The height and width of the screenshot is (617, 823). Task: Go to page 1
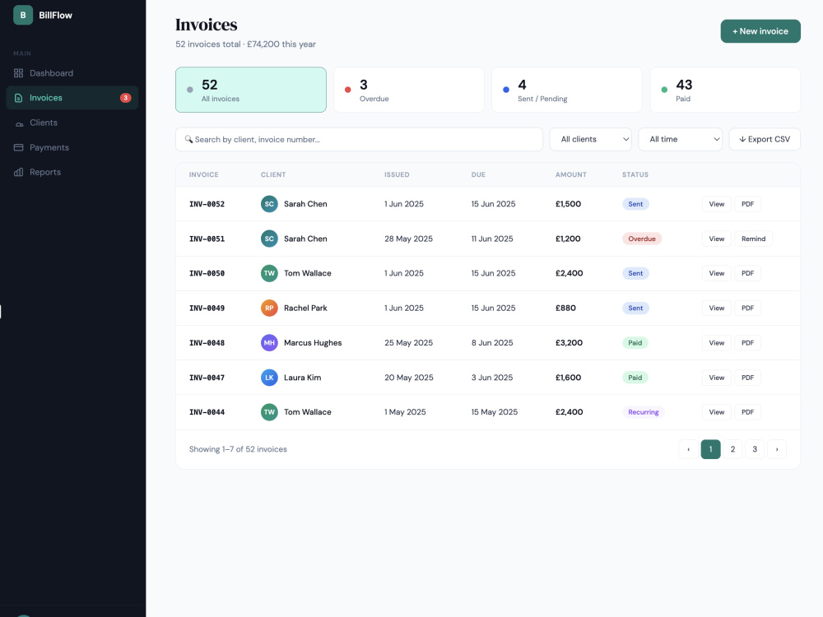pyautogui.click(x=710, y=449)
